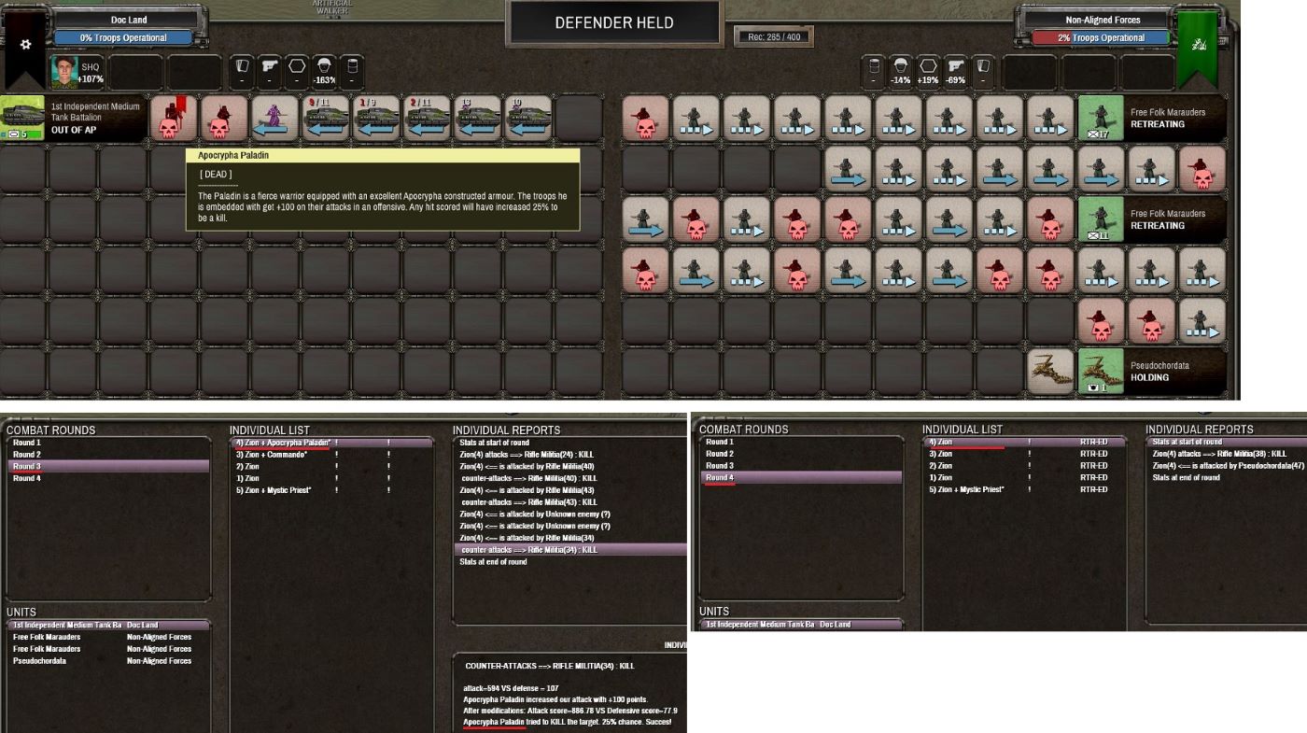Open 'Zion(4) <== is attacked by Pseudochordata(47)'

click(1229, 466)
